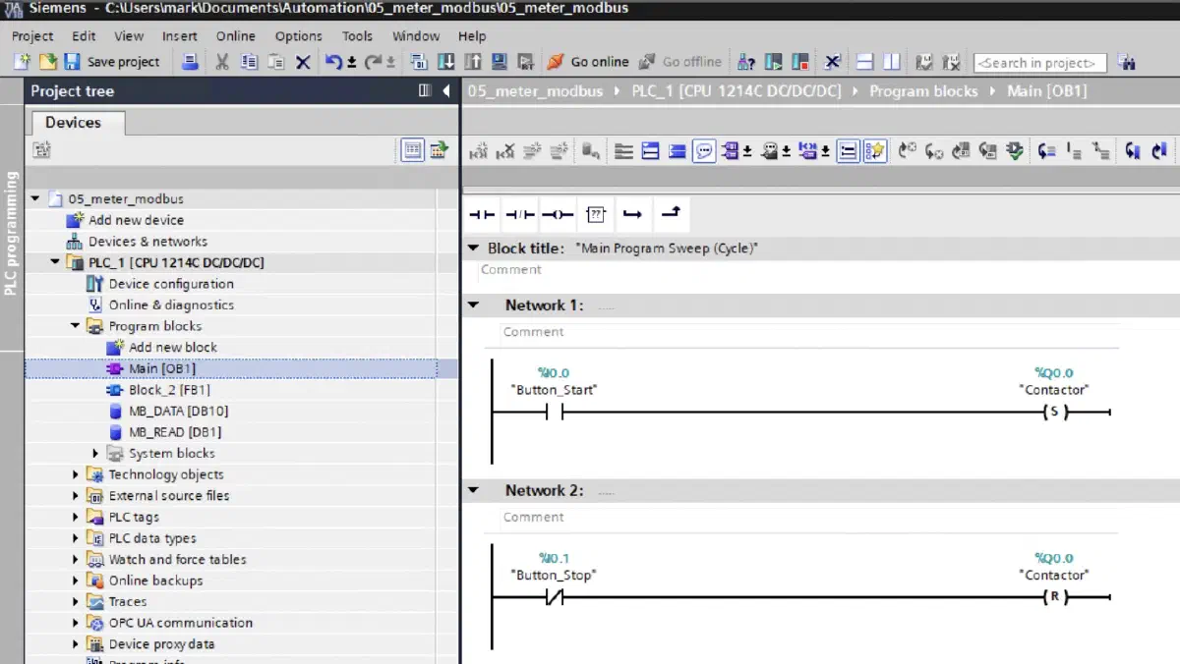1180x664 pixels.
Task: Click the Open project folder icon
Action: 47,62
